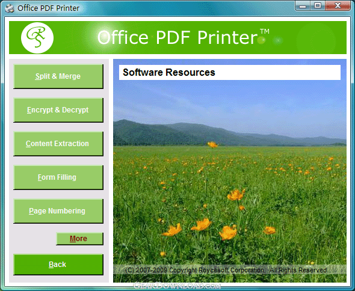Click the GearDownload.com watermark text
Viewport: 355px width, 291px height.
(177, 286)
